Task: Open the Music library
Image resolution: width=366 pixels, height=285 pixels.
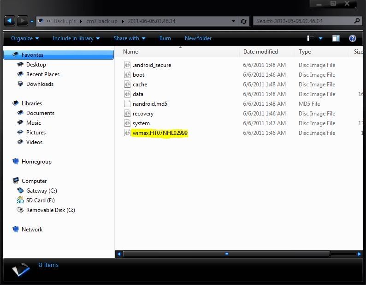Action: click(33, 123)
